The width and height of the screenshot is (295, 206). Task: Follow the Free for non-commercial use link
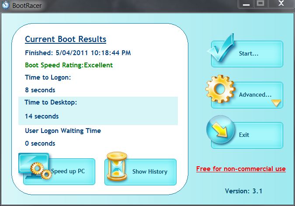[241, 169]
